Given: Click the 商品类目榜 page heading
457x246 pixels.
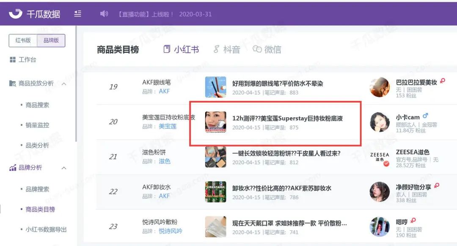Looking at the screenshot, I should tap(118, 50).
